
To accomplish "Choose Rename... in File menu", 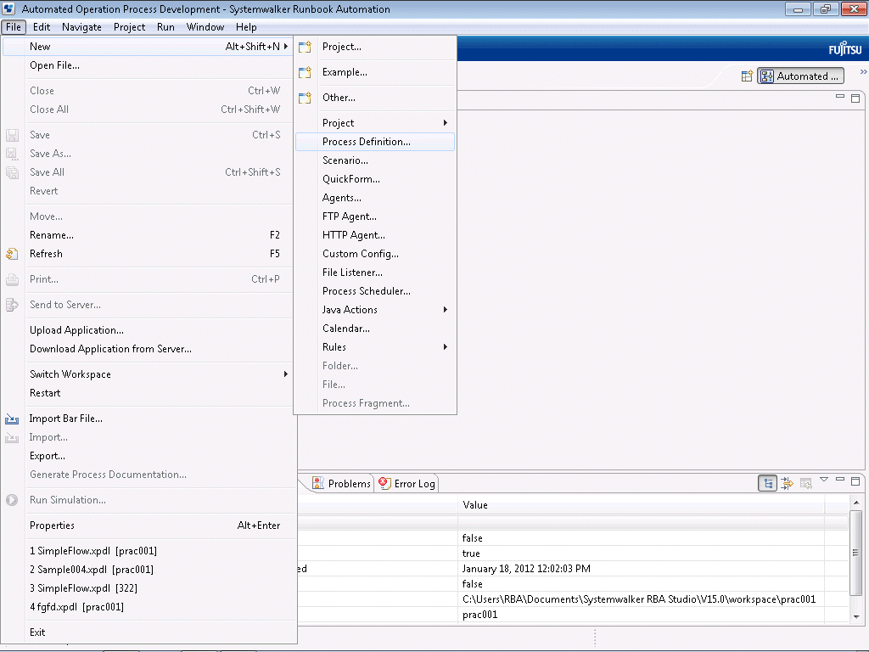I will [x=148, y=235].
